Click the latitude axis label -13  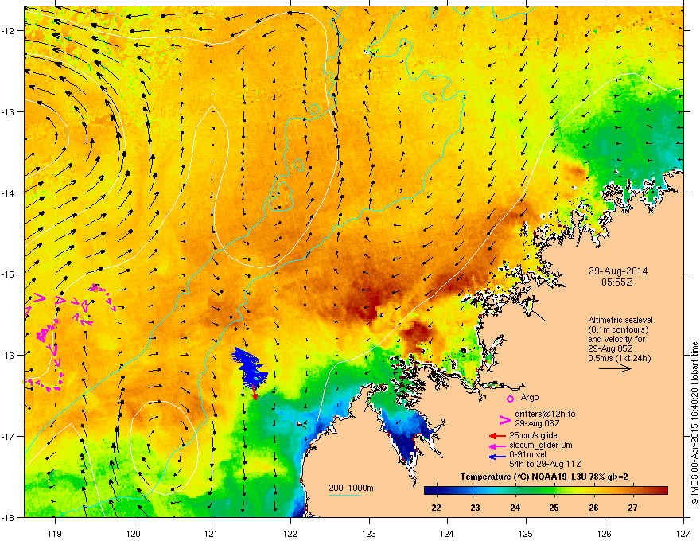point(8,111)
